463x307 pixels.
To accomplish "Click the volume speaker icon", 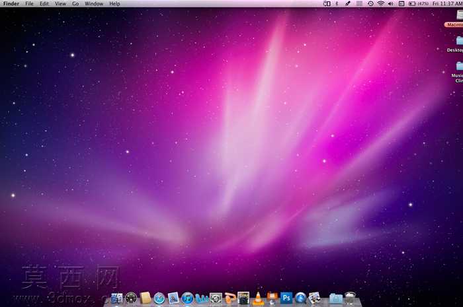I will point(391,3).
